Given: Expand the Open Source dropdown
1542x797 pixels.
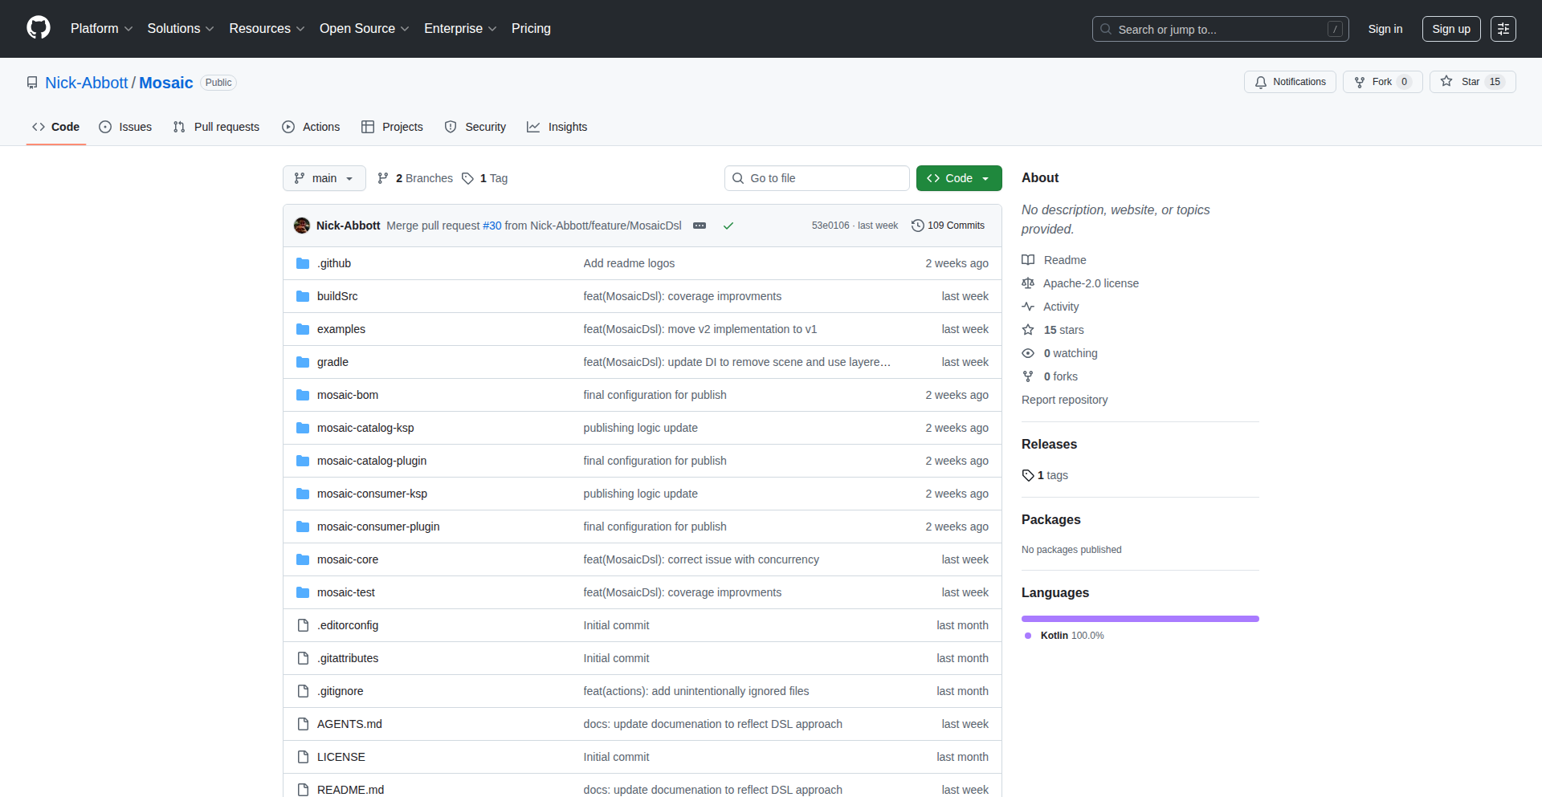Looking at the screenshot, I should 364,28.
